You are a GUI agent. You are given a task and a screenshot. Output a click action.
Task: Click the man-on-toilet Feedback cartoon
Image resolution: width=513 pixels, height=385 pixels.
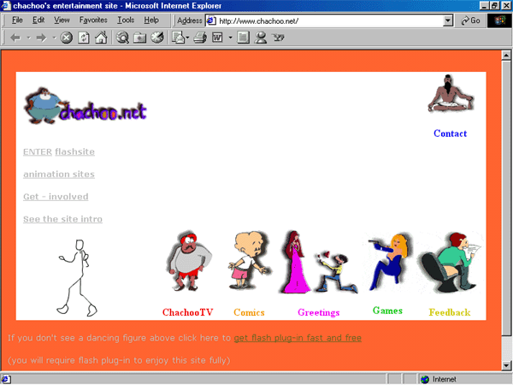coord(451,263)
